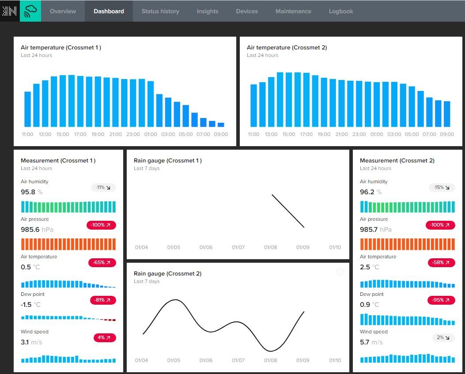Click the 4% wind speed trend badge
Viewport: 465px width, 374px height.
[104, 338]
